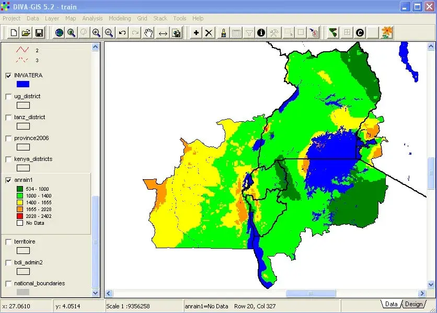Uncheck the INWATERA layer checkbox
The height and width of the screenshot is (313, 437).
coord(8,76)
